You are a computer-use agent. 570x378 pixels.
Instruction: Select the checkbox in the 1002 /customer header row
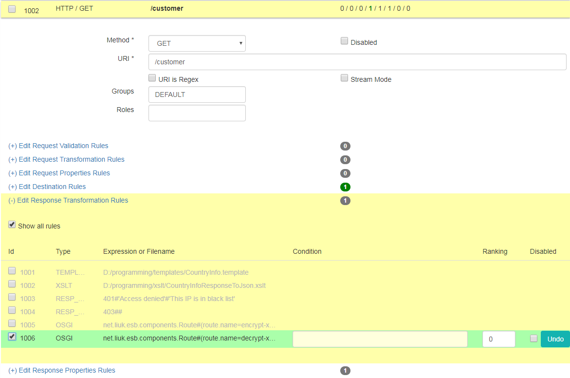pyautogui.click(x=12, y=9)
